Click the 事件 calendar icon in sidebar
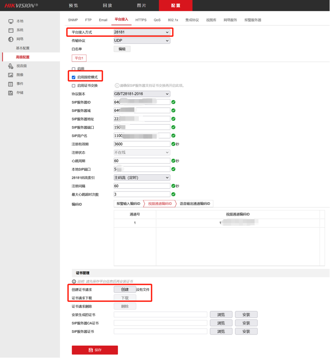Viewport: 330px width, 358px height. 11,84
